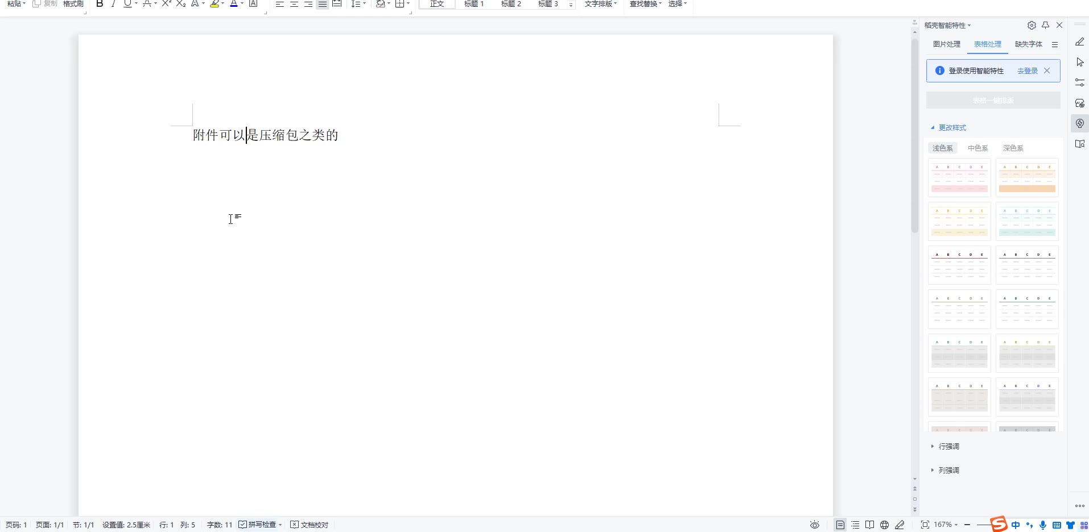Underline the selected text
The height and width of the screenshot is (532, 1089).
(x=127, y=4)
